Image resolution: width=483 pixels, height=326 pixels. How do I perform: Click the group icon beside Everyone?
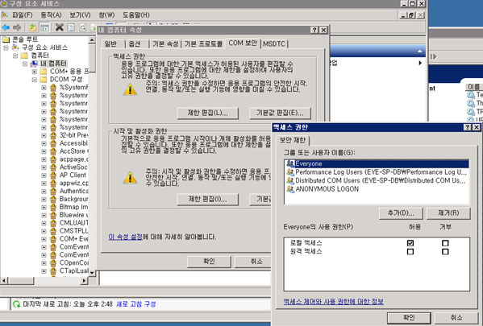tap(290, 163)
